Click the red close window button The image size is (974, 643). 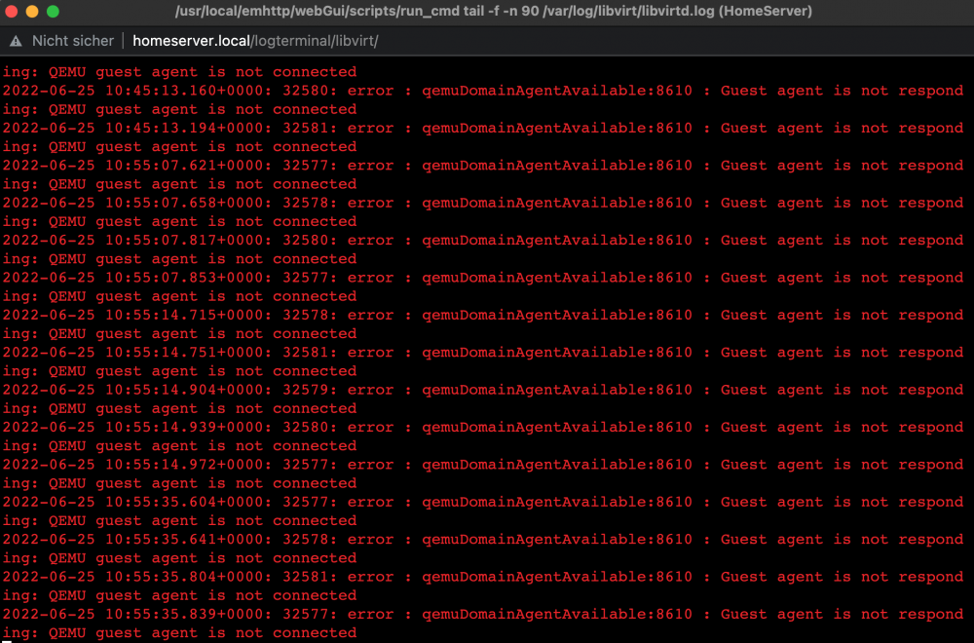(x=11, y=11)
